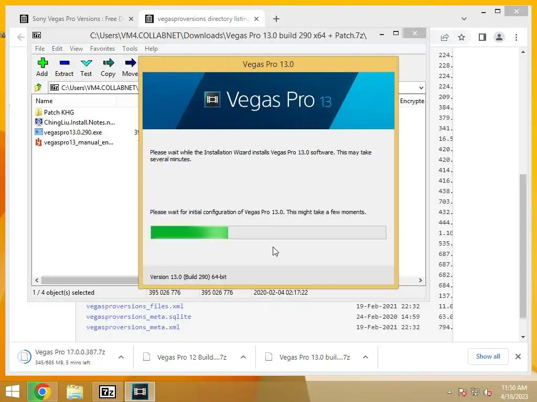
Task: Click the page scrollbar down arrow
Action: click(523, 337)
